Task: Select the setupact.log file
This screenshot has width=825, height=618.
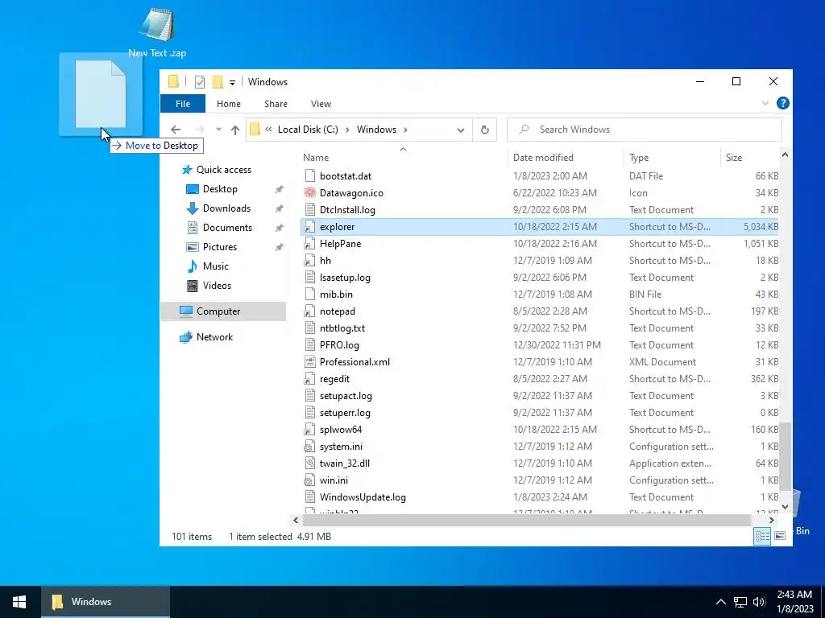Action: (346, 396)
